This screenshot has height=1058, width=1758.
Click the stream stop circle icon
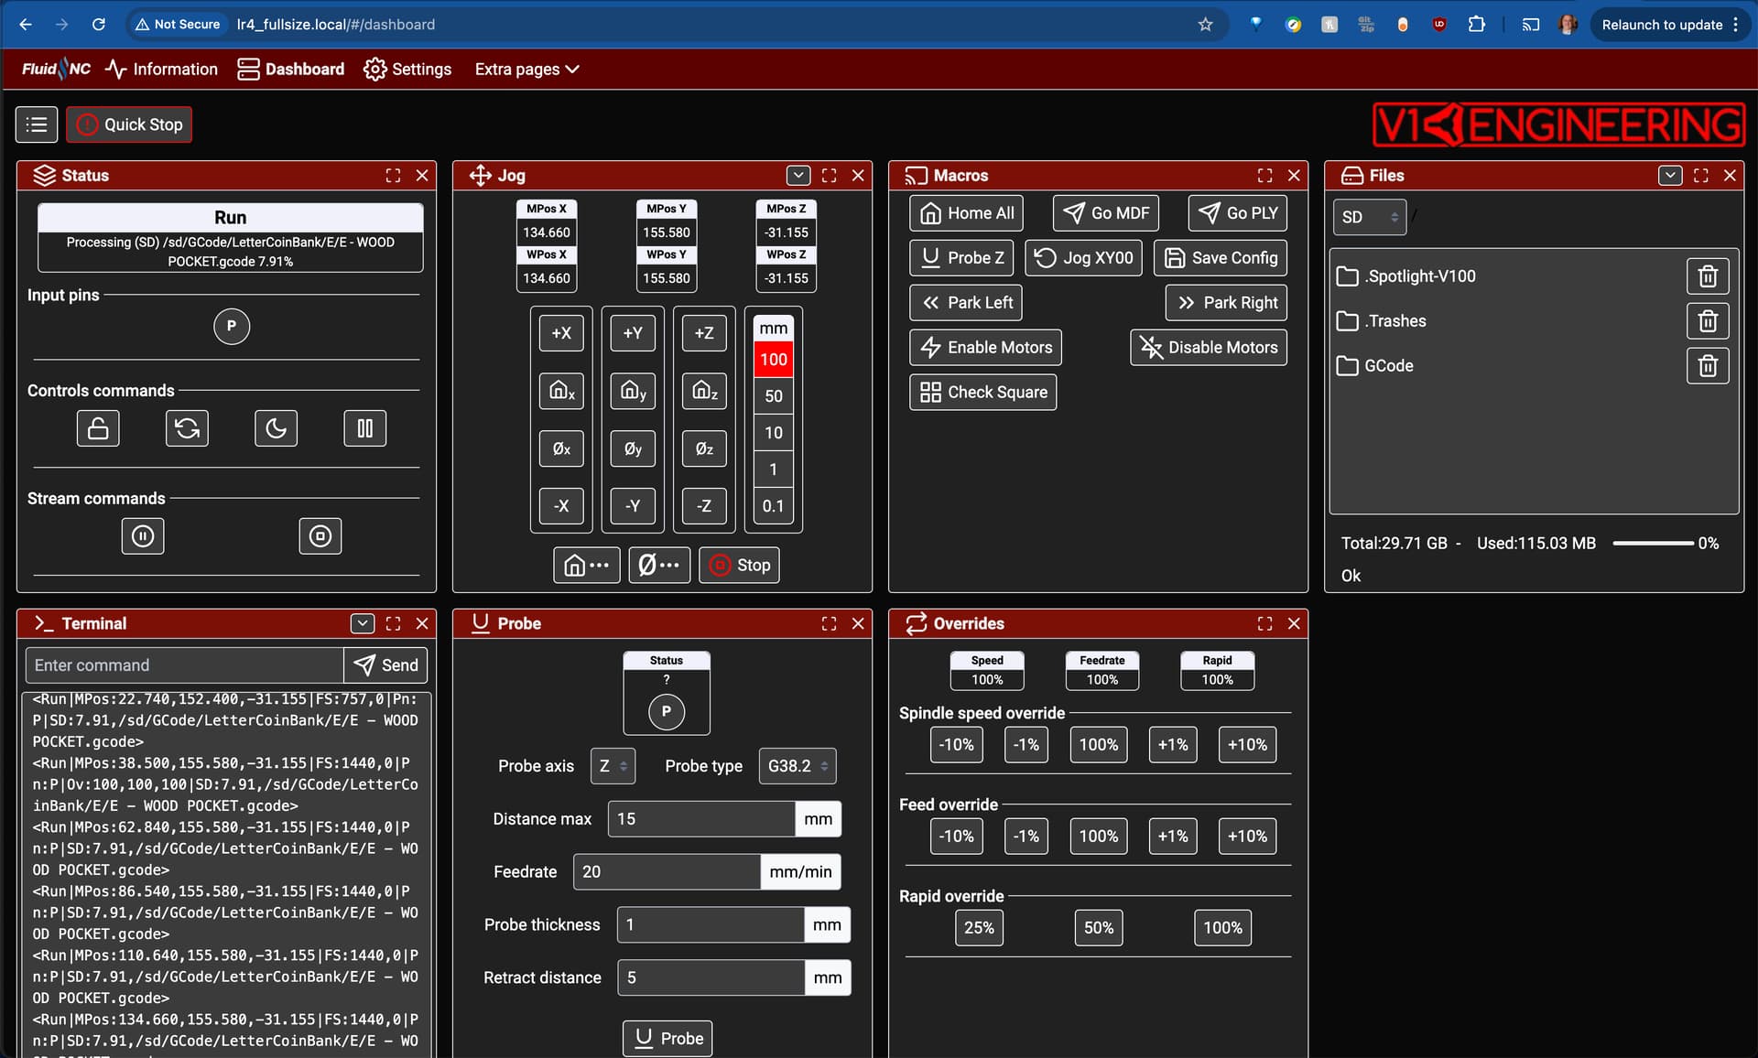[320, 536]
